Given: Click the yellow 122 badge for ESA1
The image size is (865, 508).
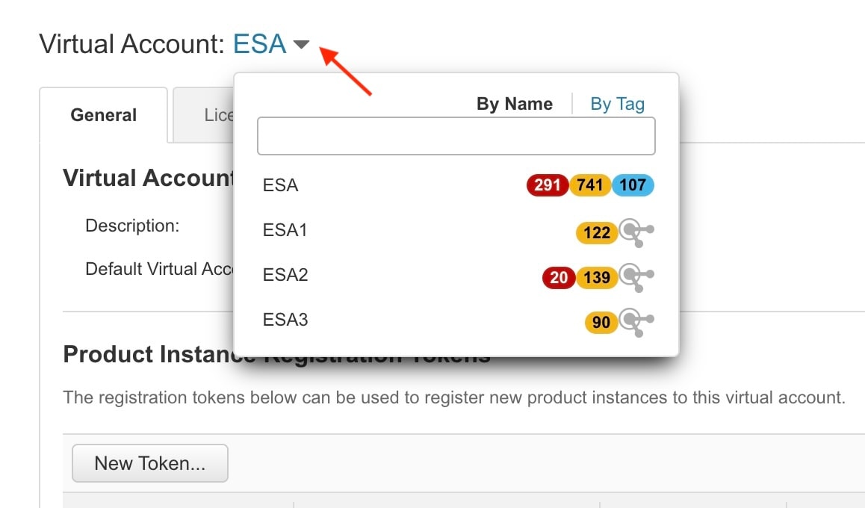Looking at the screenshot, I should coord(597,233).
